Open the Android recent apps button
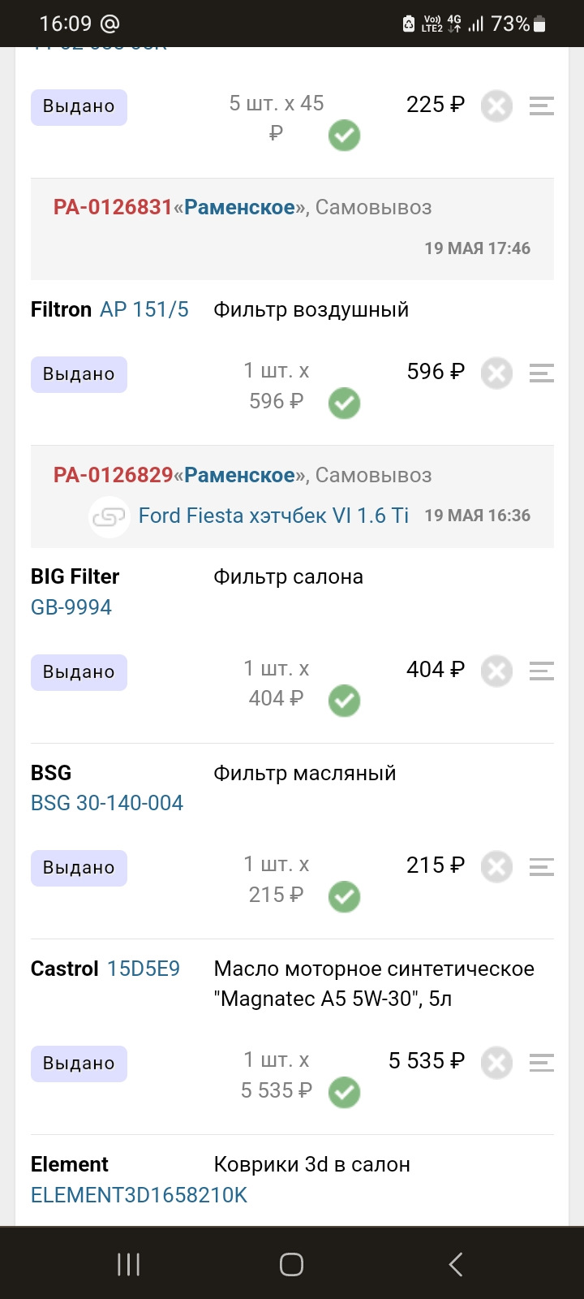The height and width of the screenshot is (1299, 584). tap(129, 1263)
